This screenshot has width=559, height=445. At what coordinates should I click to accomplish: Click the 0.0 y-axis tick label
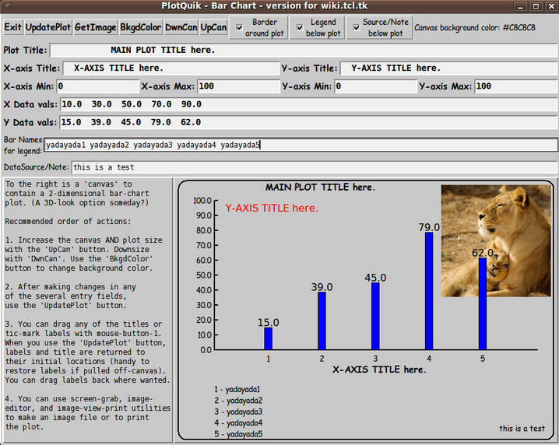tap(206, 350)
